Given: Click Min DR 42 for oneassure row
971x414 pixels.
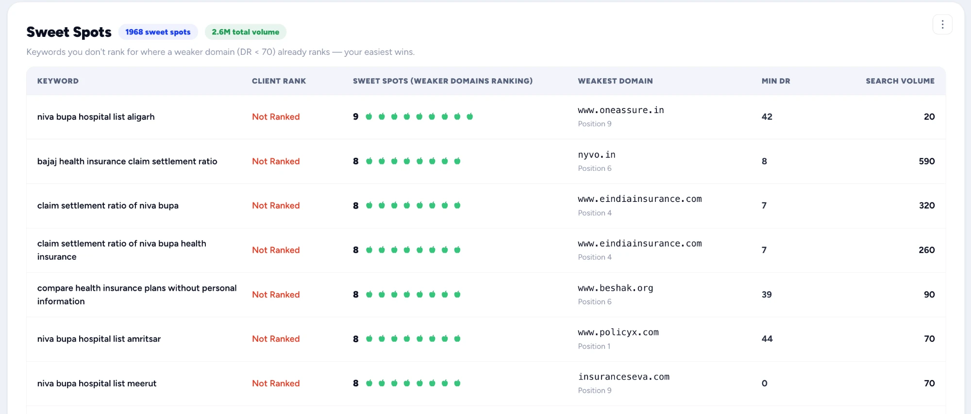Looking at the screenshot, I should pos(767,117).
